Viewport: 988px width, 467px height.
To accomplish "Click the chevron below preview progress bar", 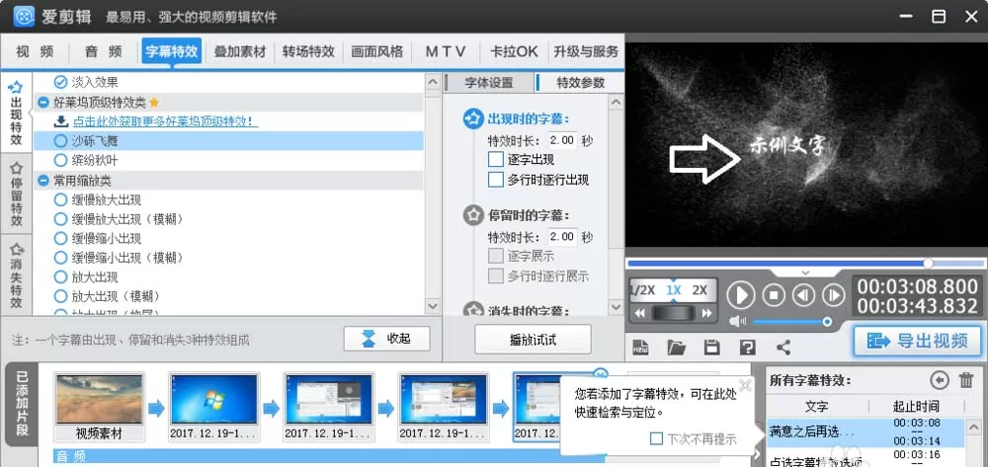I will click(x=805, y=273).
